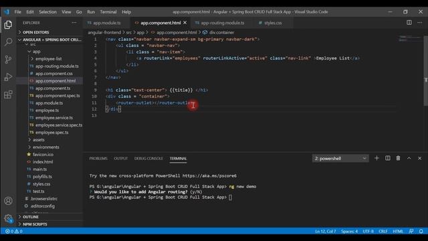Kill terminal with trash icon
428x241 pixels.
[x=399, y=158]
